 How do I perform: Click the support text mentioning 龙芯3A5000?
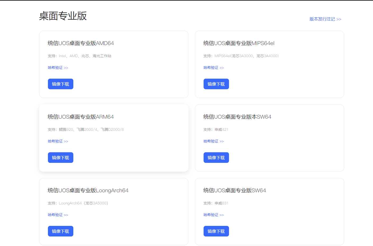click(78, 203)
